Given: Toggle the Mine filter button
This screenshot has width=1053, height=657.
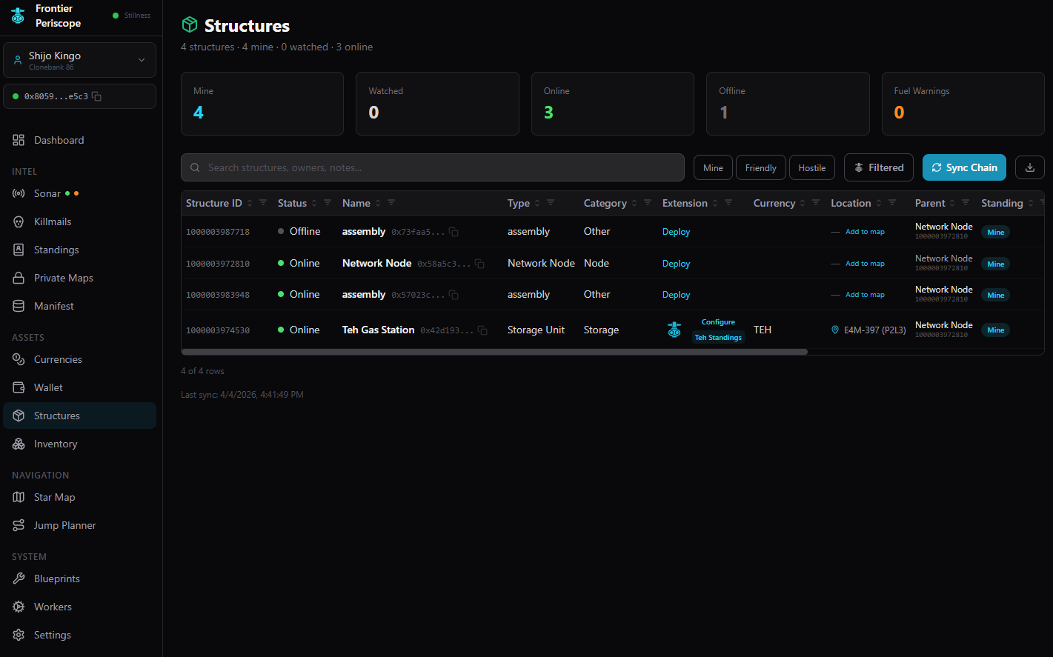Looking at the screenshot, I should [713, 167].
